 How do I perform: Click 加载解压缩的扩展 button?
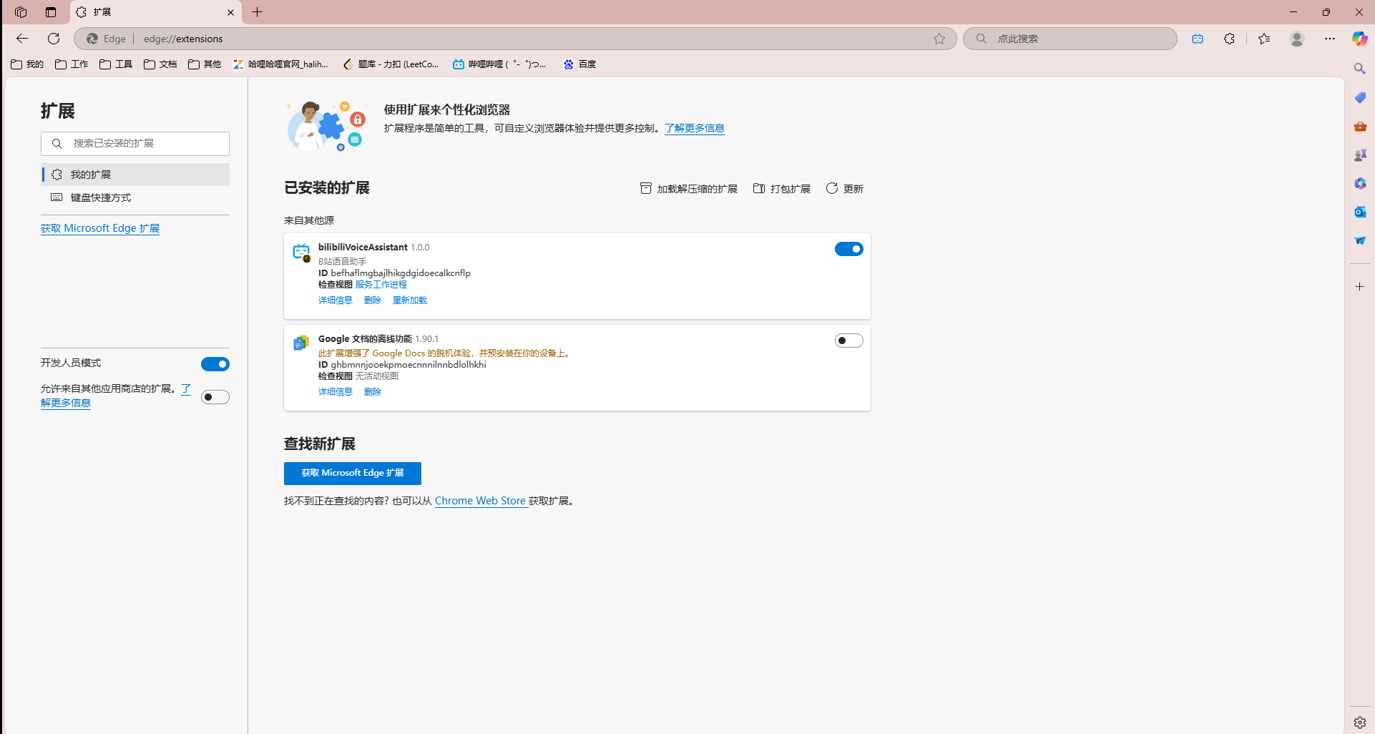click(x=688, y=189)
